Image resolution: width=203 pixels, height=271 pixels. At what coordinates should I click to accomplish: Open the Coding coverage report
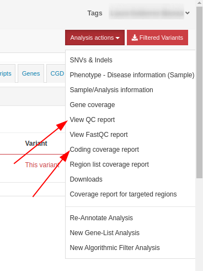pyautogui.click(x=104, y=150)
